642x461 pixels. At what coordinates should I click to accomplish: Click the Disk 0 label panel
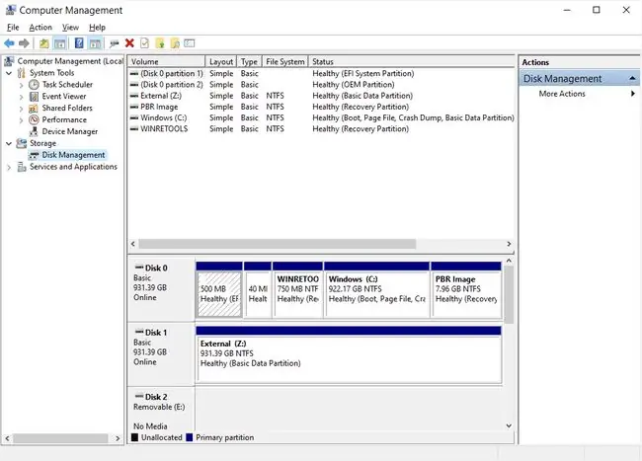click(161, 290)
